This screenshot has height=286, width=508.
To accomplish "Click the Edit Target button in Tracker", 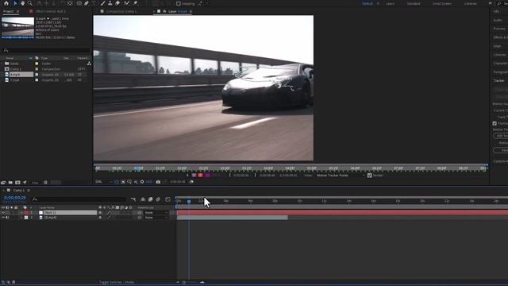I will coord(501,136).
